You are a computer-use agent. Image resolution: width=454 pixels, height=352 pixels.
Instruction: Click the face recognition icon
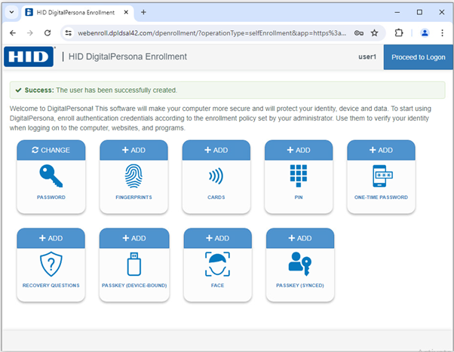216,265
